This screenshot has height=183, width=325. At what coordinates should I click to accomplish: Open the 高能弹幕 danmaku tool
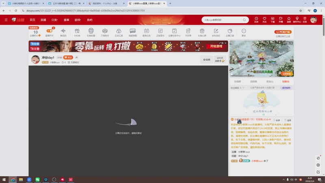(x=133, y=33)
